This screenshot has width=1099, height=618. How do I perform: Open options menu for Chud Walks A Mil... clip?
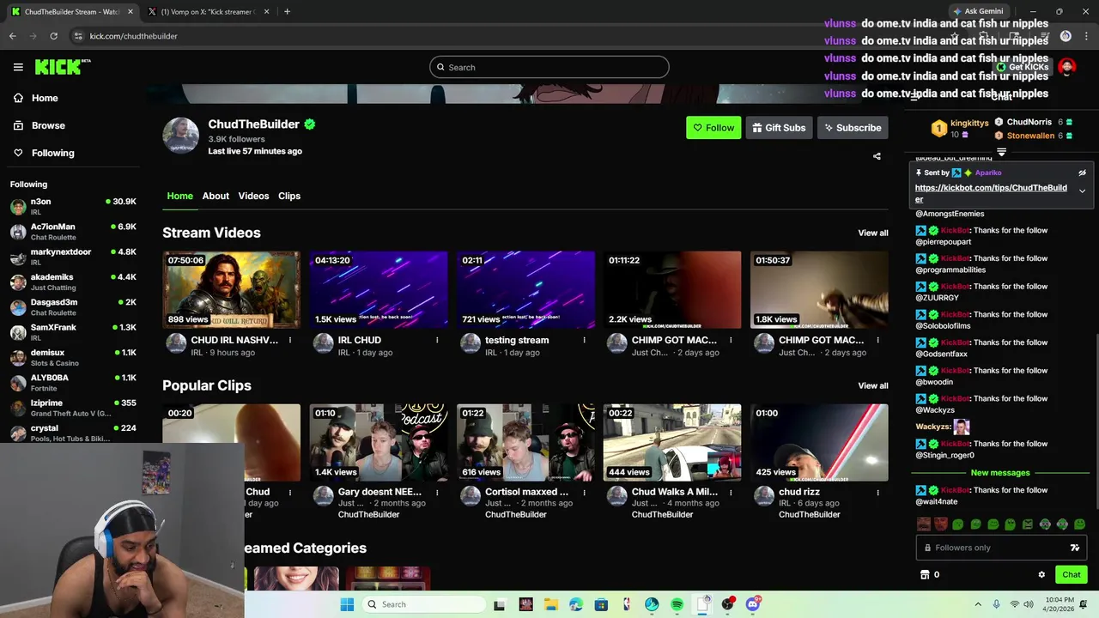(x=731, y=493)
